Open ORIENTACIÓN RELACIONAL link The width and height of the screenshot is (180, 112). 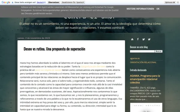[143, 62]
